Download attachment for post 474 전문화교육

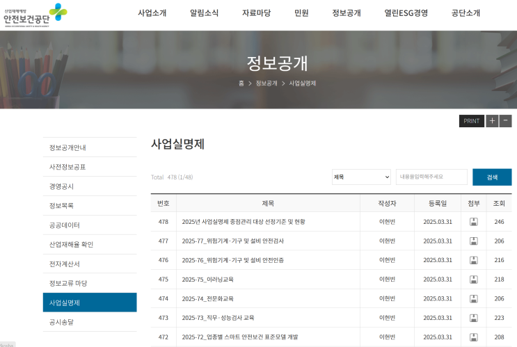coord(473,299)
